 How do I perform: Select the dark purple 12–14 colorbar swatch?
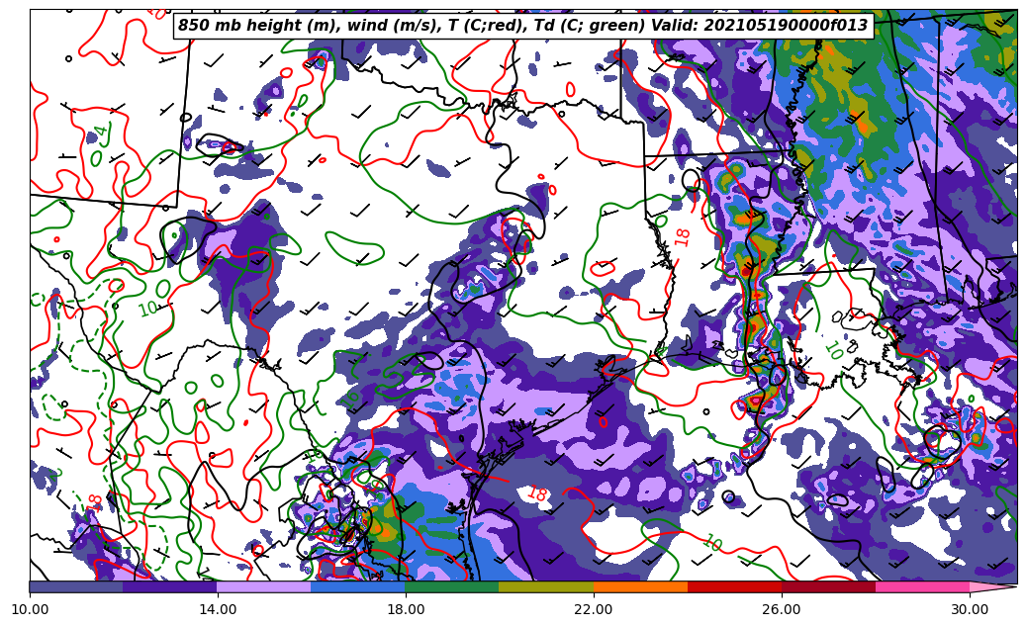point(170,586)
